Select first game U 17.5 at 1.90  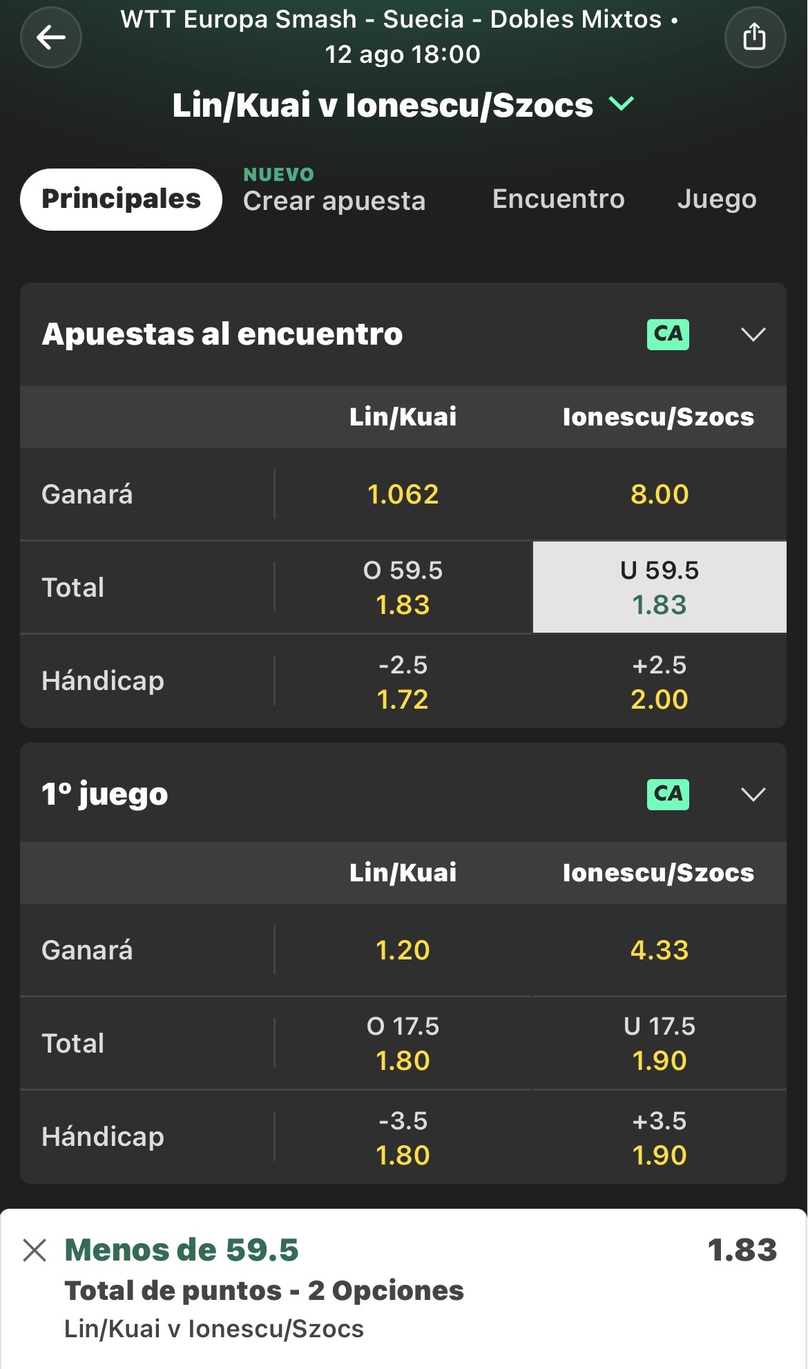tap(660, 1043)
